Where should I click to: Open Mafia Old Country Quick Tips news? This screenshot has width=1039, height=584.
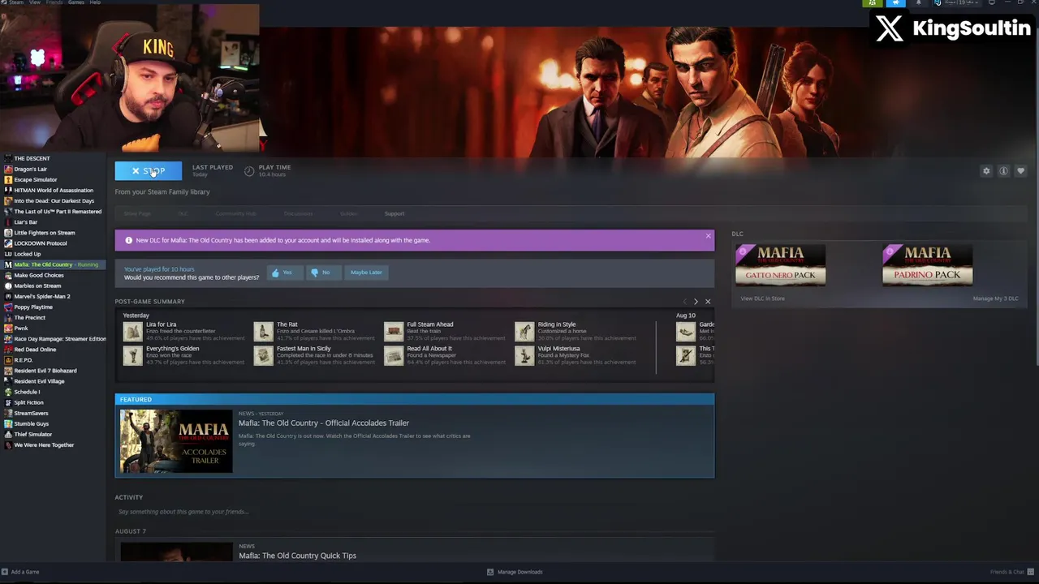tap(297, 556)
